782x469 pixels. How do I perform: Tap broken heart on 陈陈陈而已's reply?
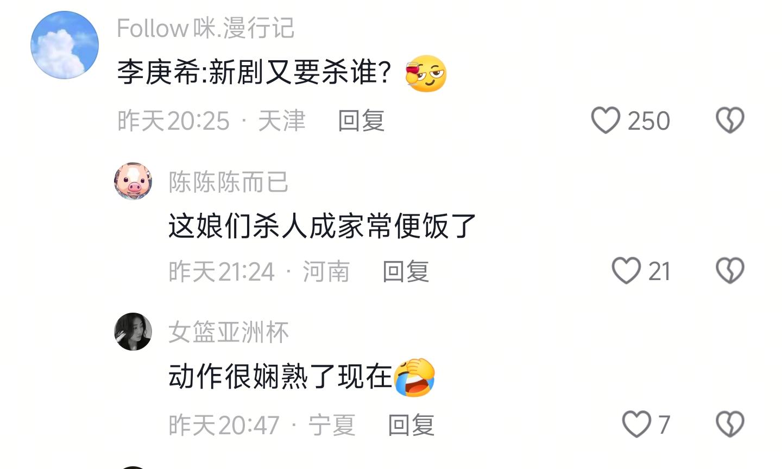(730, 271)
